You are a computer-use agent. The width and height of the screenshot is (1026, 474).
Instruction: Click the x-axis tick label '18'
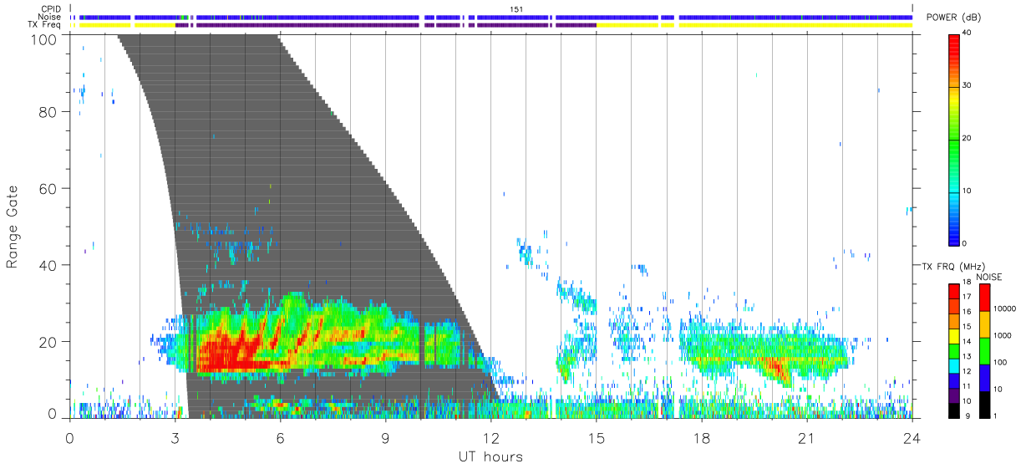coord(702,437)
